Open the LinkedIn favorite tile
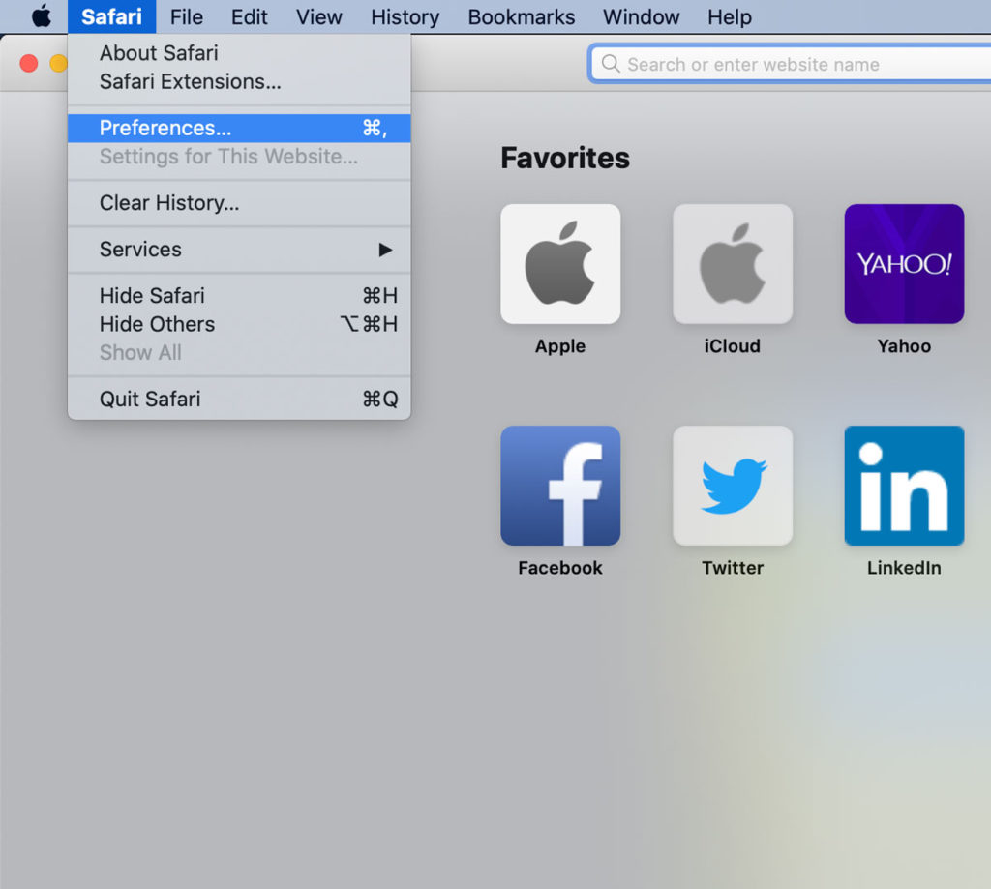The height and width of the screenshot is (889, 991). point(904,486)
